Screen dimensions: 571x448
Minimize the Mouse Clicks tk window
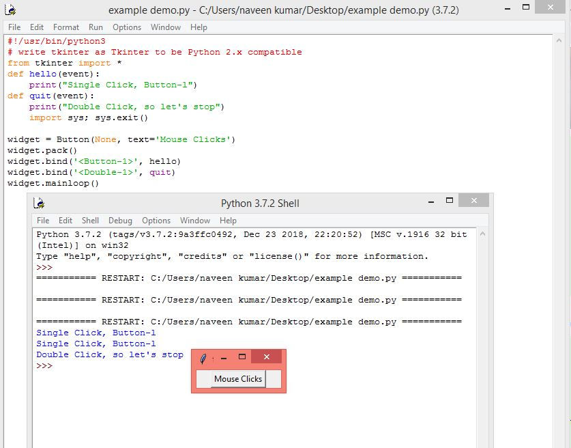tap(224, 359)
